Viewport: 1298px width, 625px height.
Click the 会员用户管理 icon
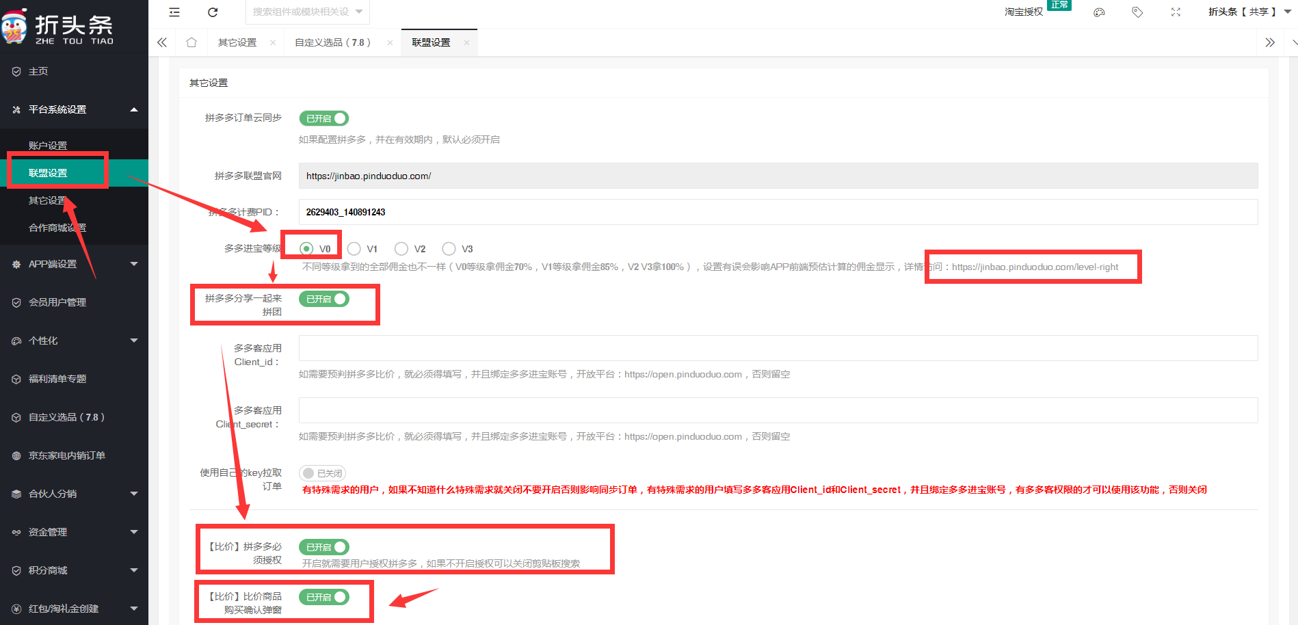tap(16, 302)
